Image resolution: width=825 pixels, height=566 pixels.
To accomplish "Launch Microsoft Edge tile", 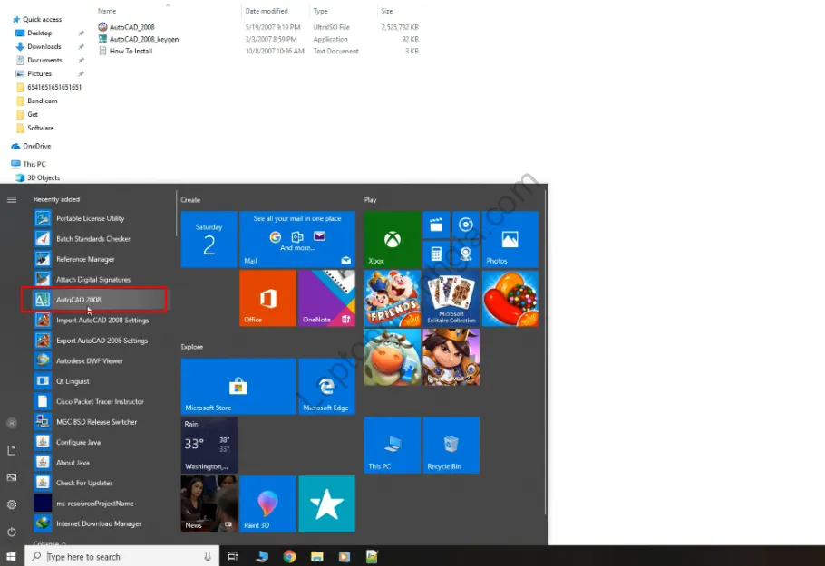I will click(x=326, y=387).
